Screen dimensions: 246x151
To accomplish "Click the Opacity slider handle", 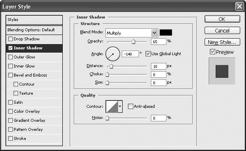I will pyautogui.click(x=133, y=42).
